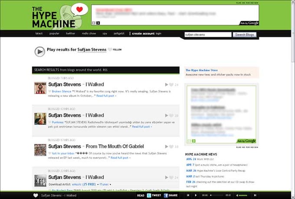
Task: Go to previous ad in top banner
Action: pos(94,23)
